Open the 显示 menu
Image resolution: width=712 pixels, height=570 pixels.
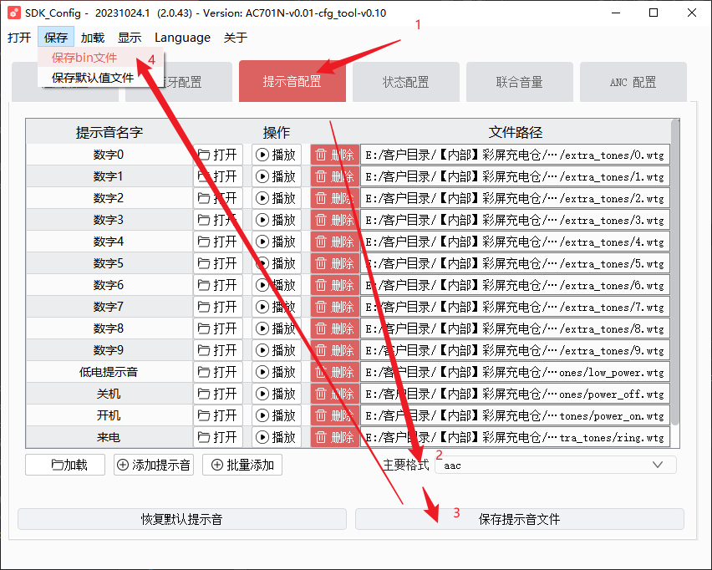(130, 38)
